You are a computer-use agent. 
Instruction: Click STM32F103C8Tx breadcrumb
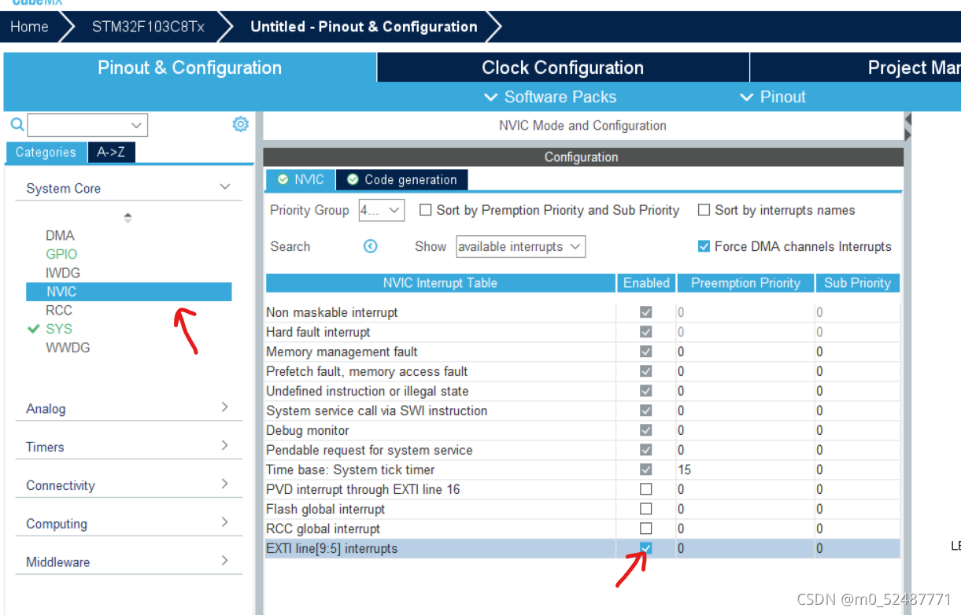click(x=148, y=27)
